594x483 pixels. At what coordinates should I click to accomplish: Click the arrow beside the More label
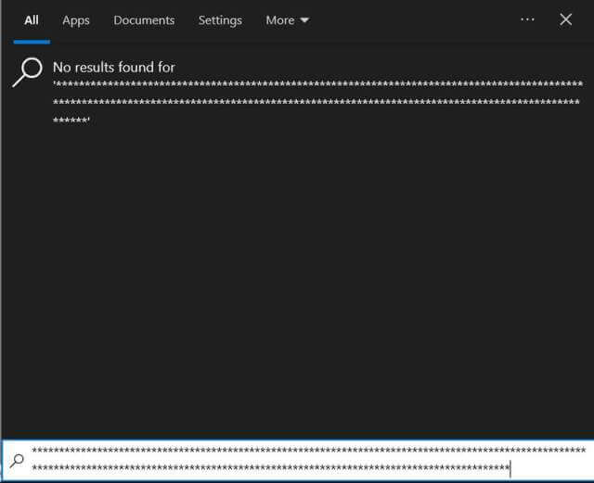tap(304, 20)
